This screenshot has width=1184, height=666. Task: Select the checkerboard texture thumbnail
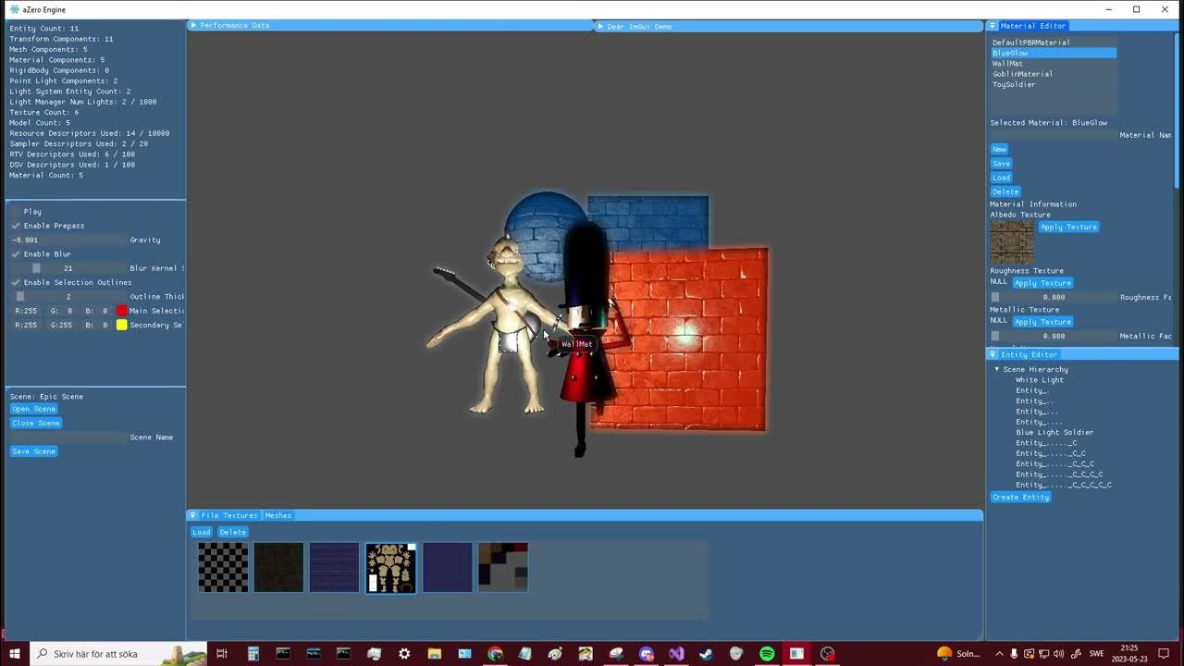(x=223, y=567)
